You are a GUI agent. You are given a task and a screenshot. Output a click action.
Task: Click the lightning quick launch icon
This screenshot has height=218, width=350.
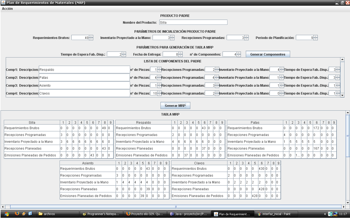(24, 213)
